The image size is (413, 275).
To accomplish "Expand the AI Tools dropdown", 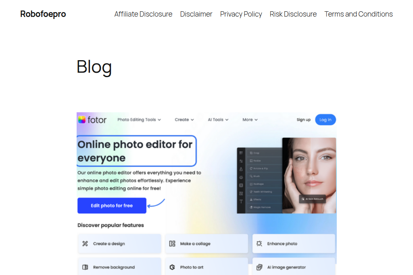I will (x=218, y=120).
